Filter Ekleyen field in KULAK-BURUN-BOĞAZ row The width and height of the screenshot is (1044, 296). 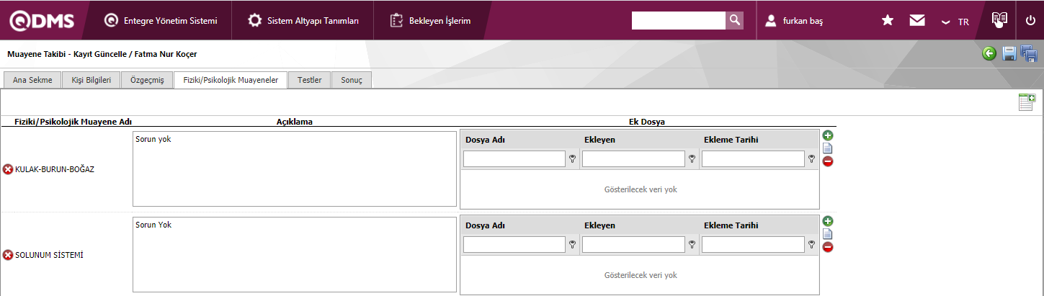click(633, 158)
